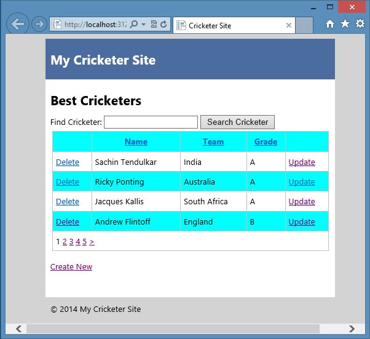This screenshot has width=370, height=339.
Task: Update the Jacques Kallis record
Action: tap(302, 202)
